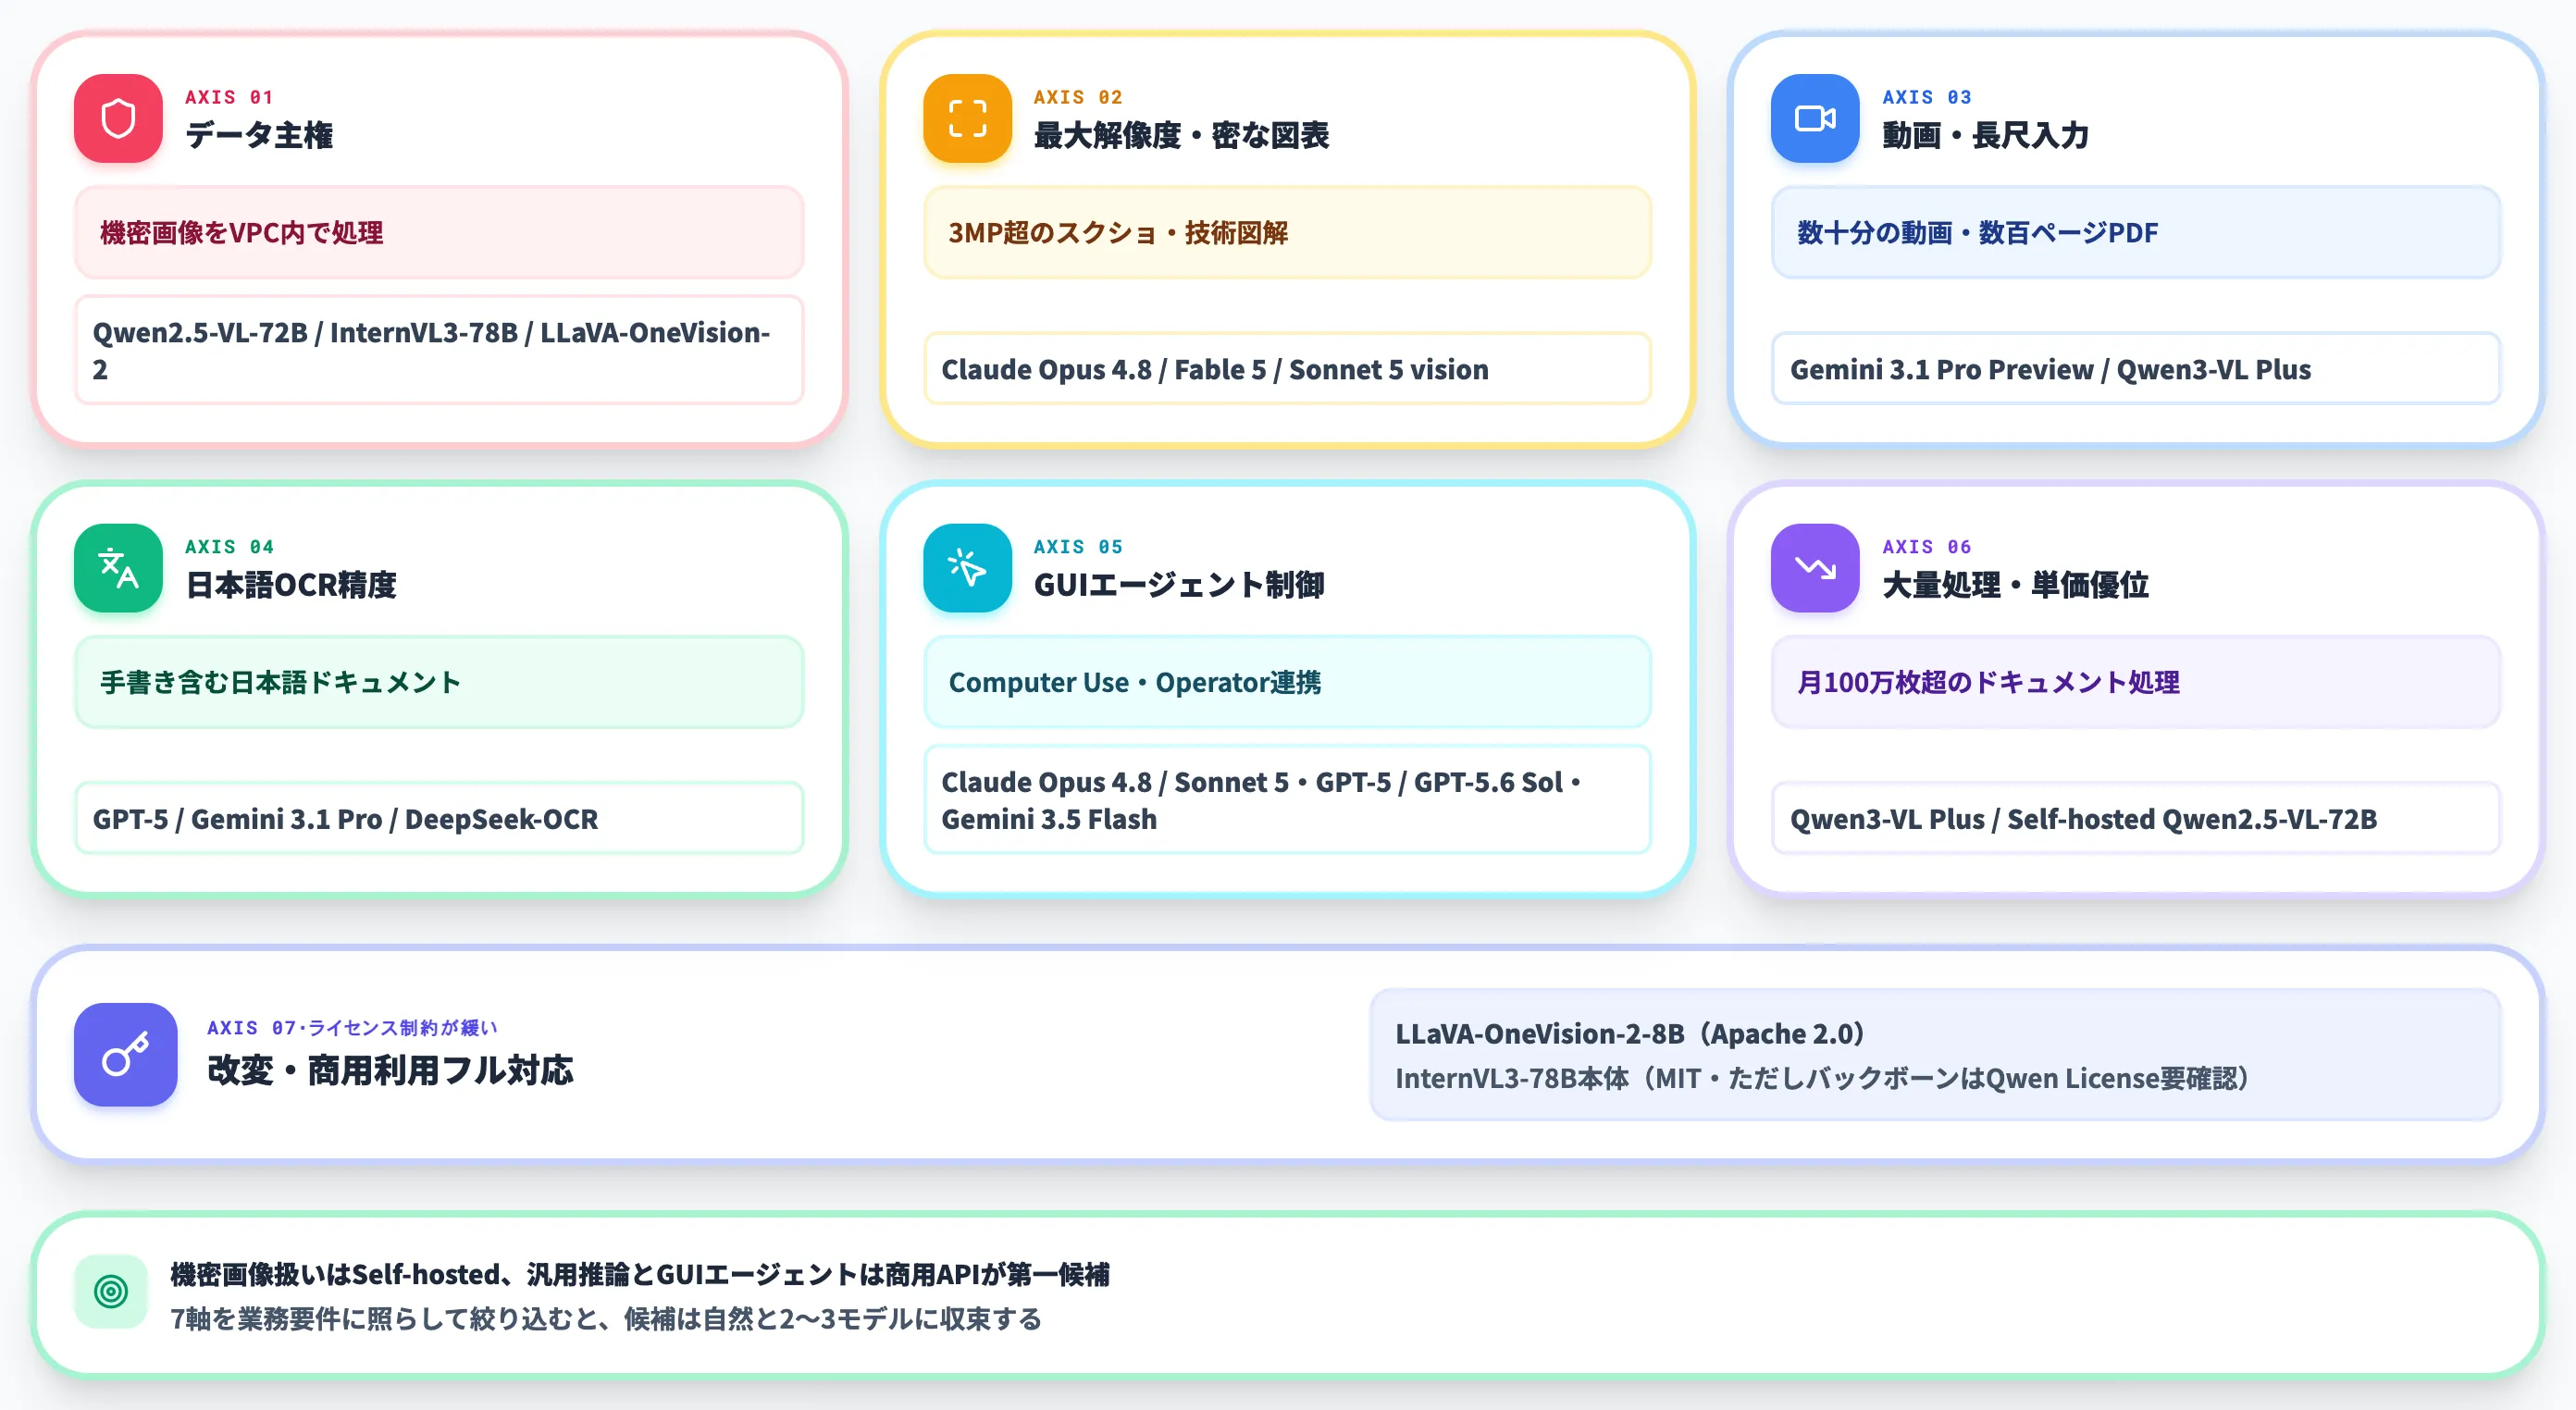
Task: Click the データ主権 heading
Action: point(259,135)
